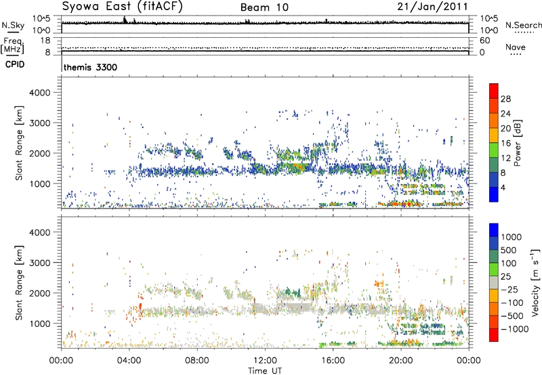Click the 'N.Sky' legend label

[x=13, y=25]
